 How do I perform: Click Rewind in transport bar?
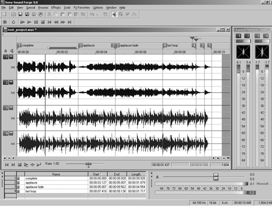click(56, 22)
